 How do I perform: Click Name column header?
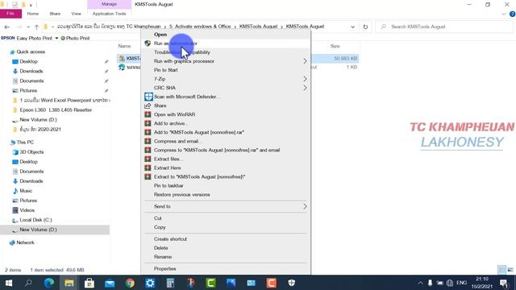[124, 47]
